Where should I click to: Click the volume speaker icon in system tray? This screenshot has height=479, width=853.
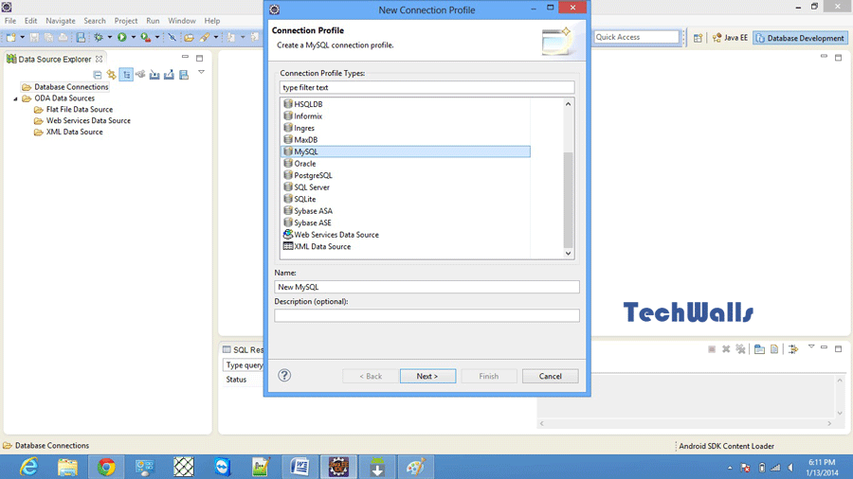coord(791,468)
